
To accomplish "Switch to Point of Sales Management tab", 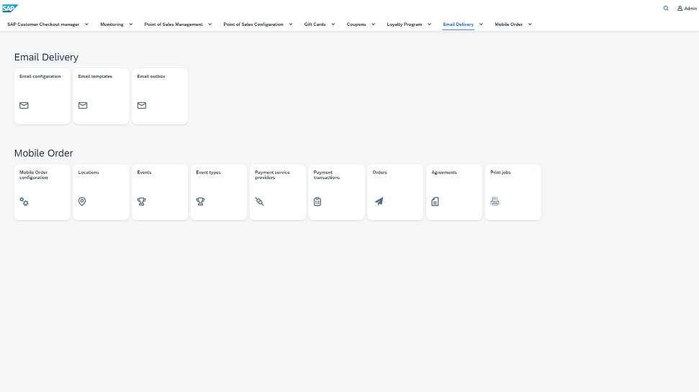I will pyautogui.click(x=173, y=24).
